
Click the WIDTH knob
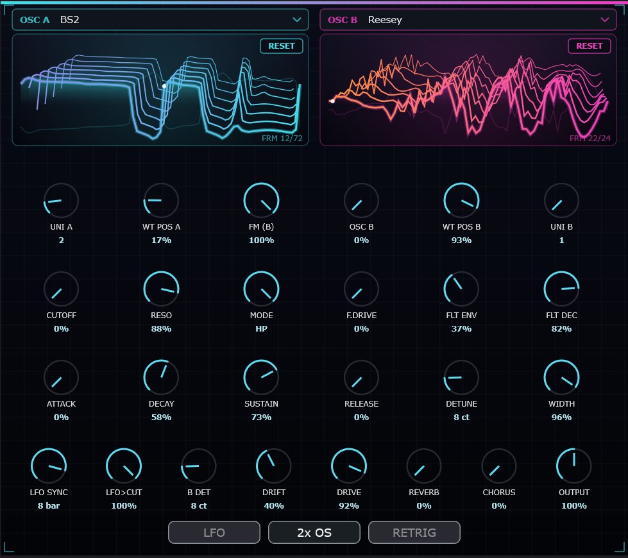pos(561,378)
